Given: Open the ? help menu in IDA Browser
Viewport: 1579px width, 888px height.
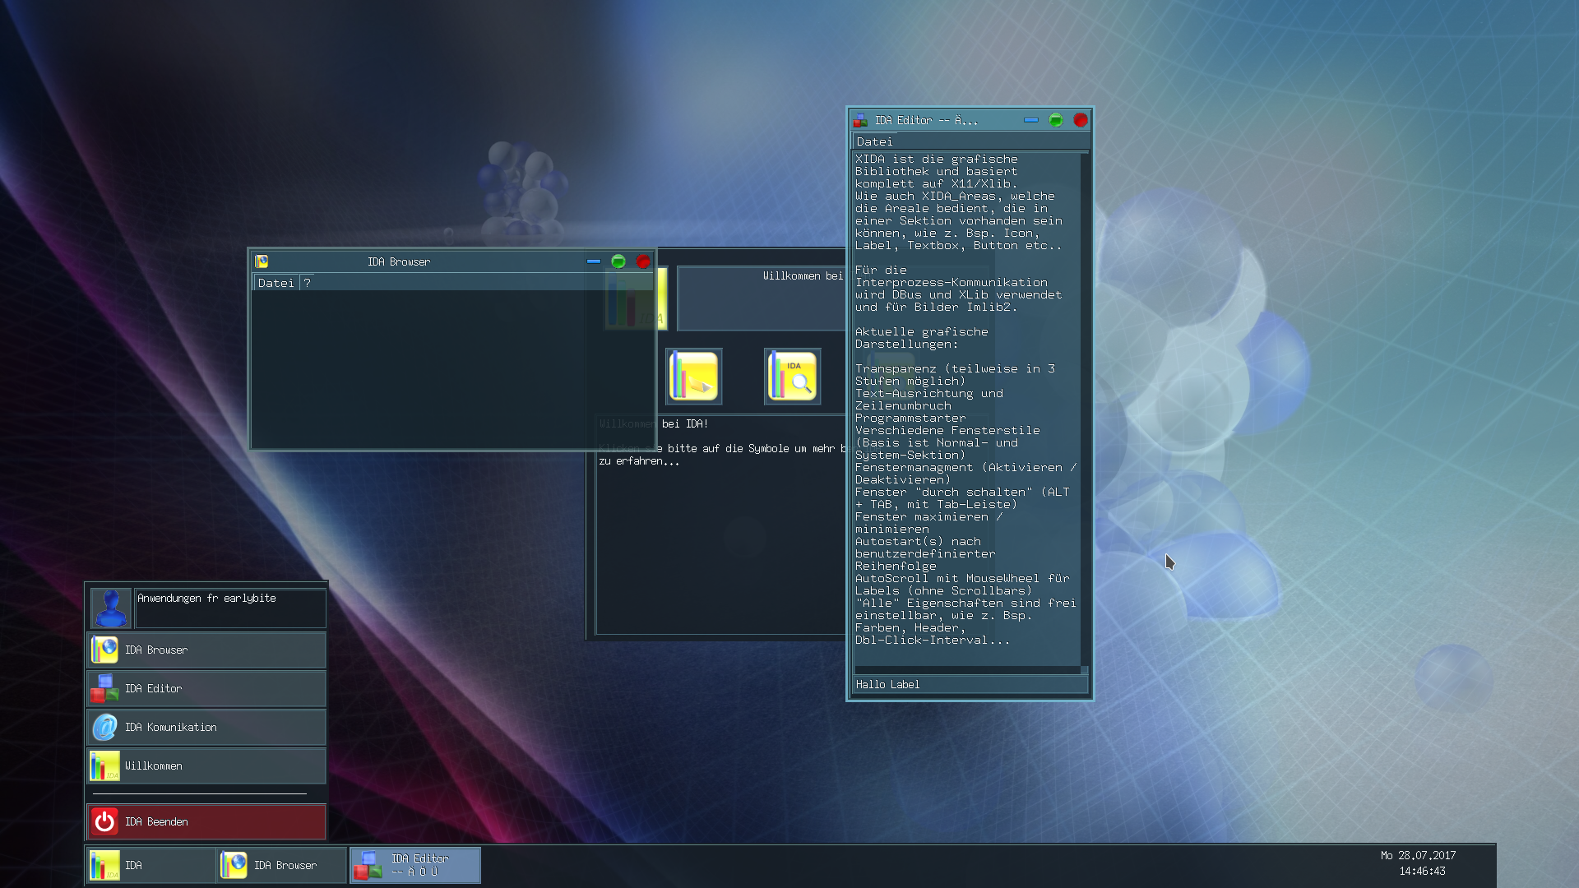Looking at the screenshot, I should [307, 283].
